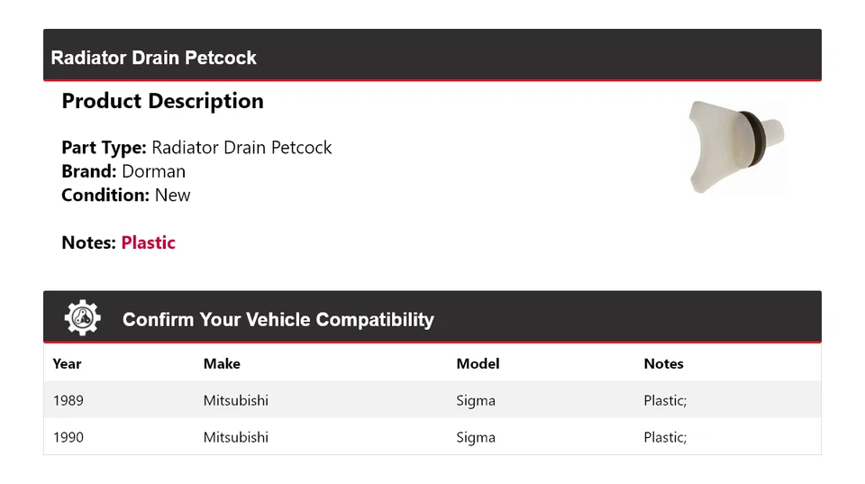The height and width of the screenshot is (484, 865).
Task: Click Mitsubishi in the 1989 row
Action: pos(235,400)
